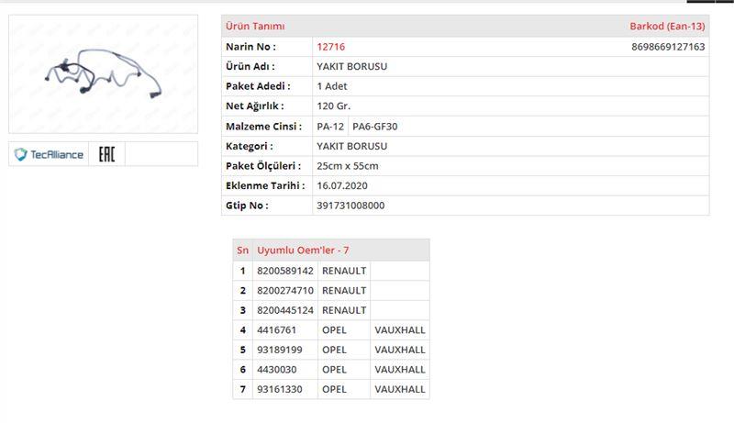Click RENAULT in row 8200589142

coord(344,271)
